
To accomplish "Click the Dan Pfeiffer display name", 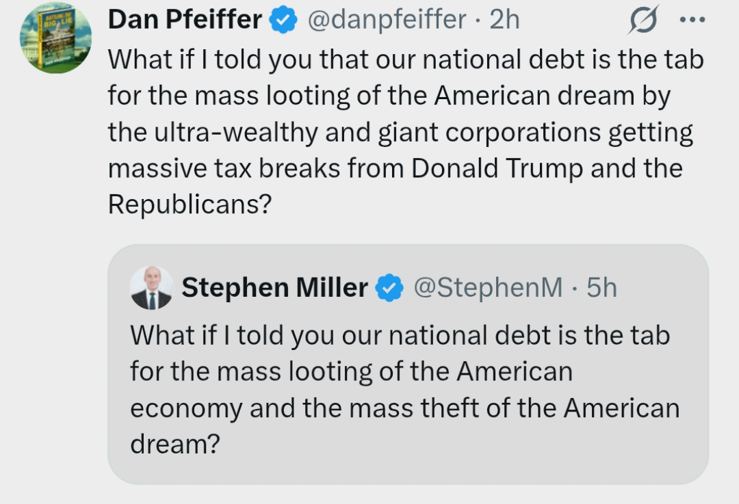I will (185, 21).
